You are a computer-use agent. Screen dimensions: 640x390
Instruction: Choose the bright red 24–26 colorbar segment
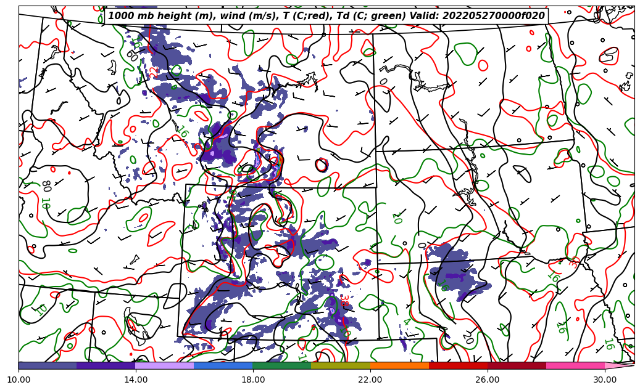pyautogui.click(x=459, y=365)
